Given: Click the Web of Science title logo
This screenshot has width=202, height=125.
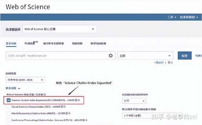Looking at the screenshot, I should tap(28, 7).
